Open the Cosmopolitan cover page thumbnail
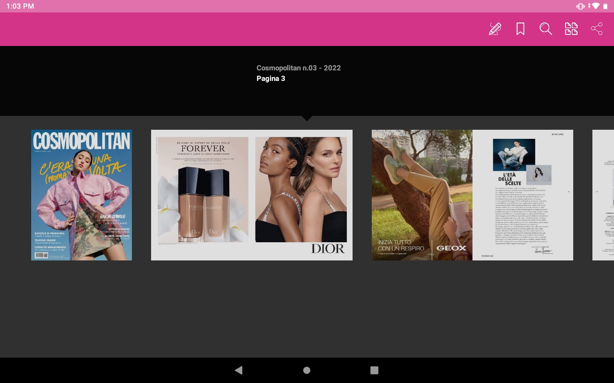 82,195
